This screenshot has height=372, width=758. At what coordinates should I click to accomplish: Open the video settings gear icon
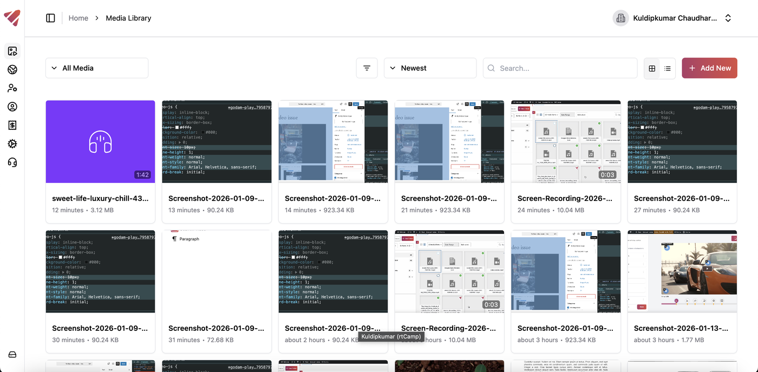[x=12, y=143]
